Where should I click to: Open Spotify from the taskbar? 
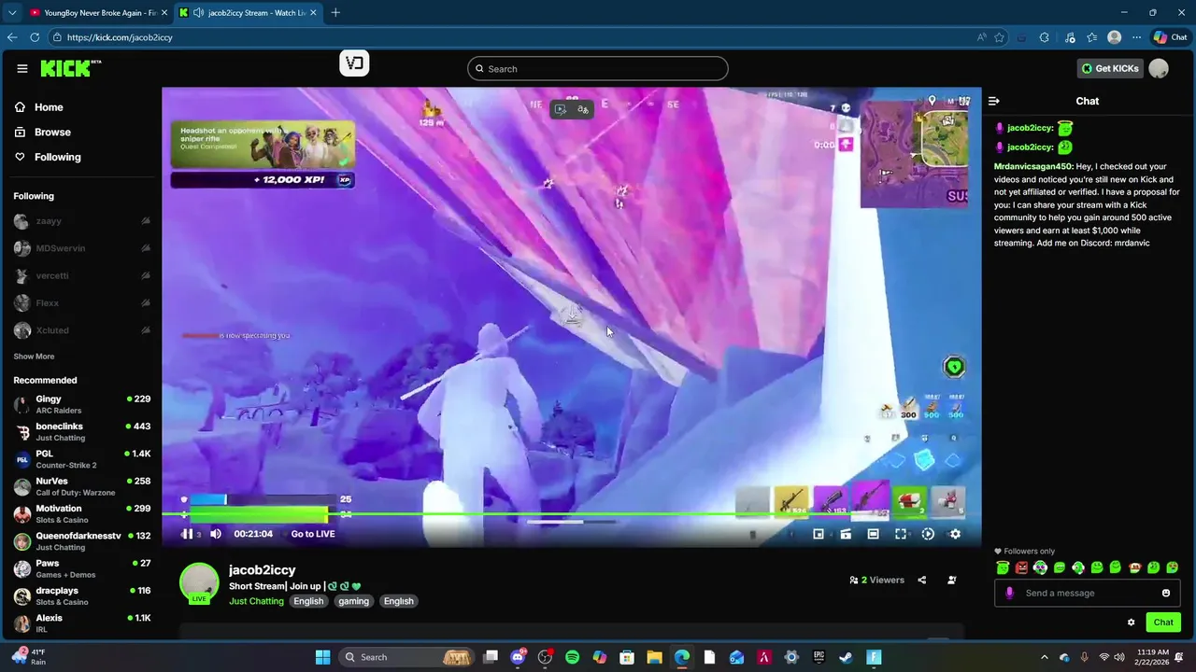click(573, 657)
